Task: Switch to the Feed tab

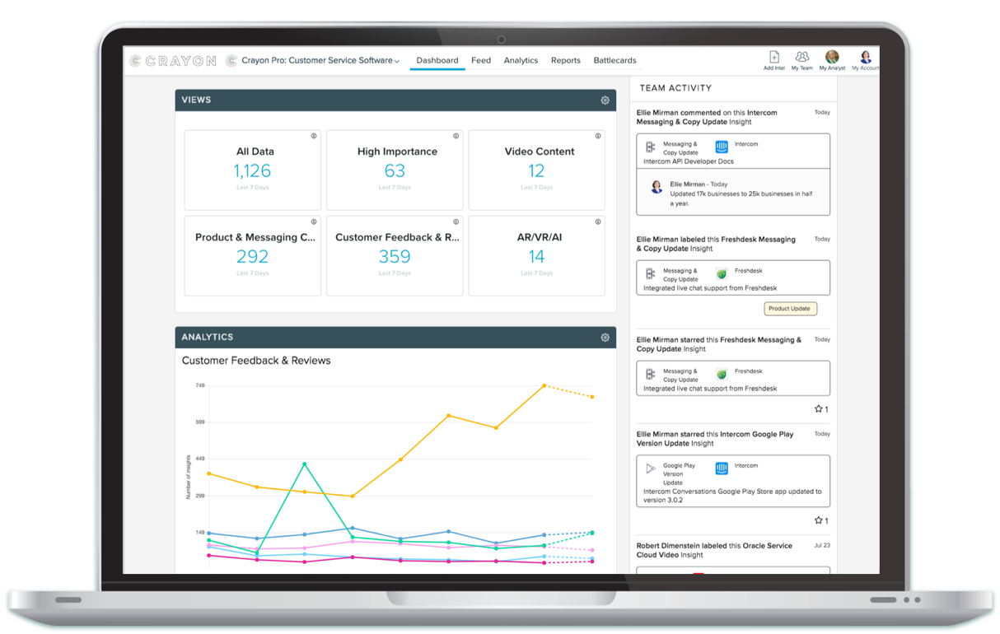Action: [481, 61]
